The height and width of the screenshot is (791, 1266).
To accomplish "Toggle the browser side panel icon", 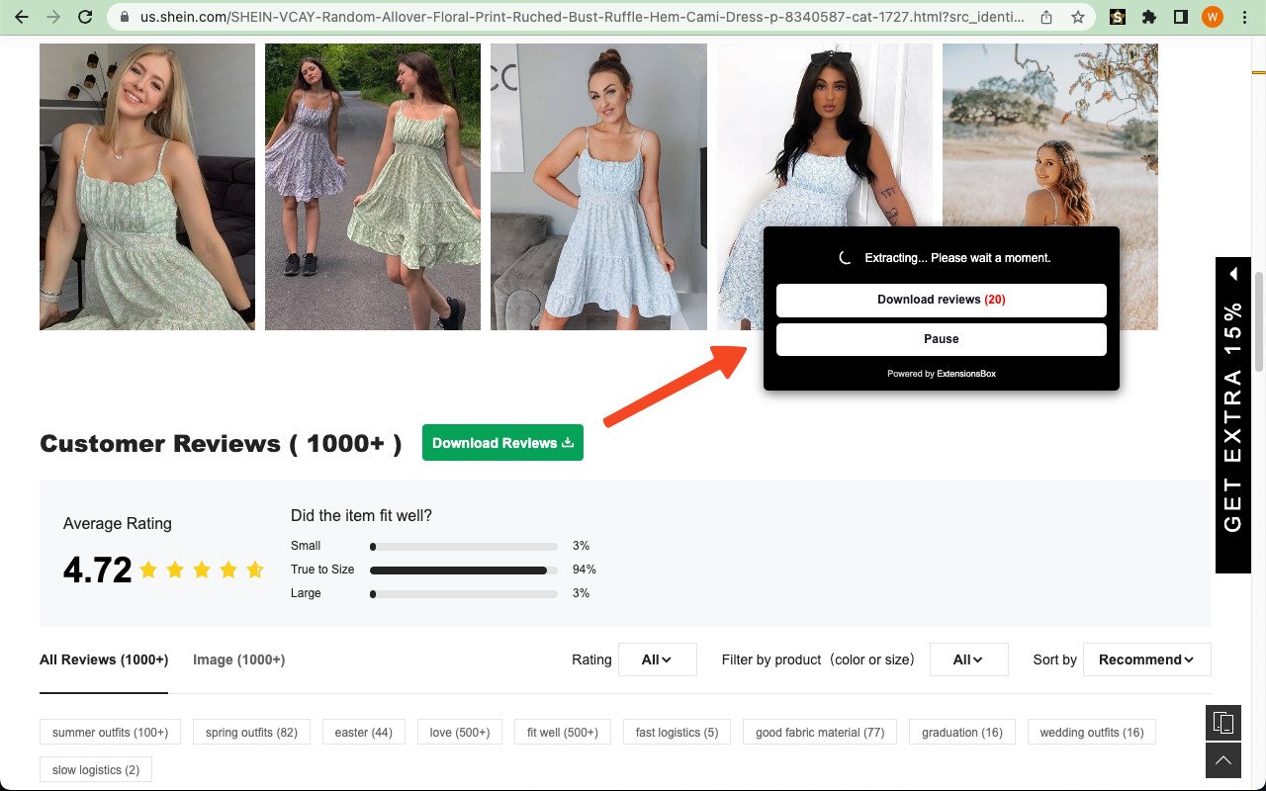I will point(1180,17).
